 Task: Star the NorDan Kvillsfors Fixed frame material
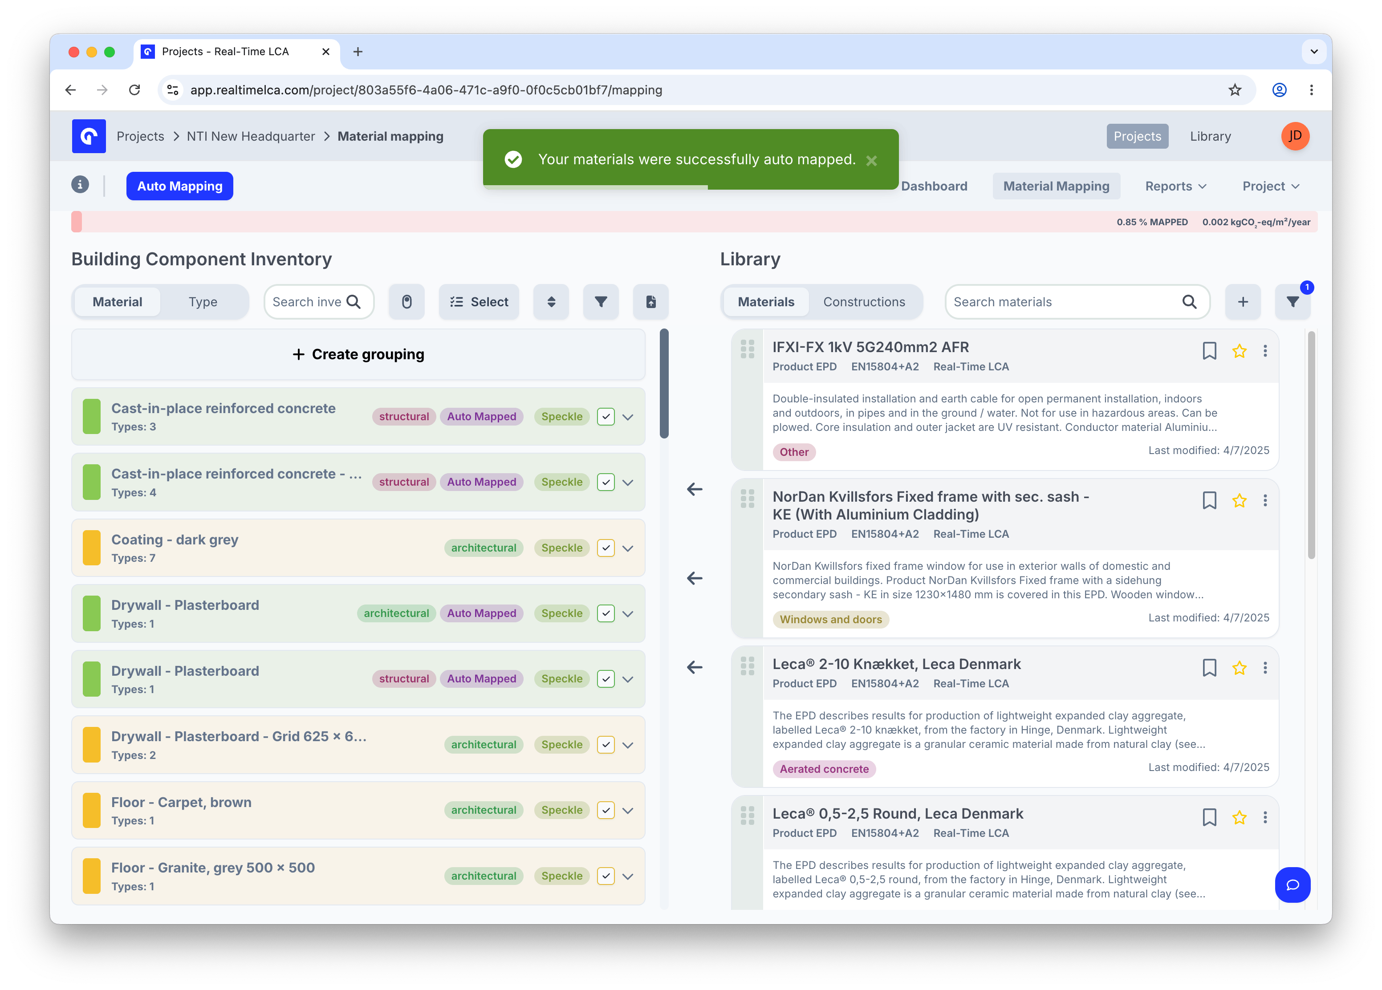point(1239,501)
